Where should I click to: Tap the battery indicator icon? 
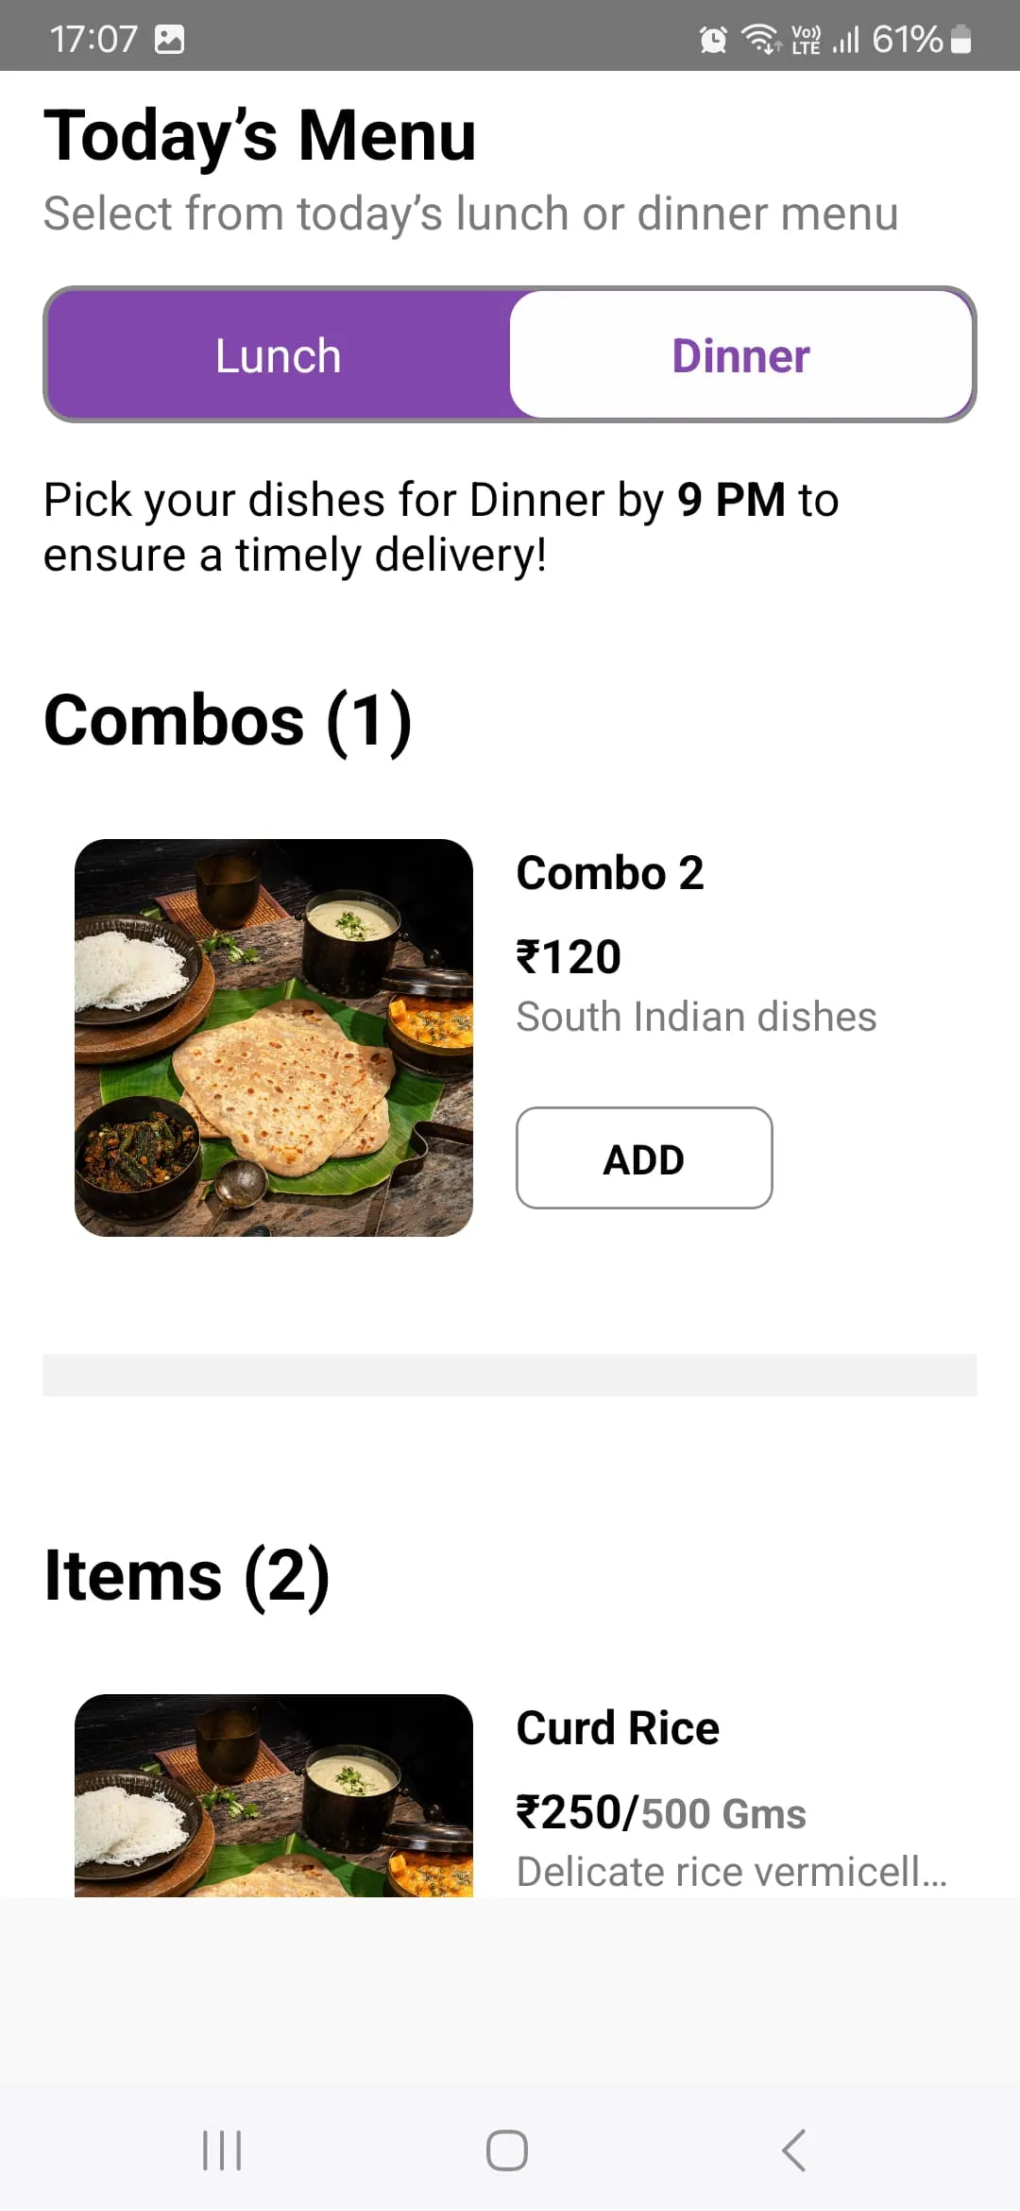tap(960, 40)
